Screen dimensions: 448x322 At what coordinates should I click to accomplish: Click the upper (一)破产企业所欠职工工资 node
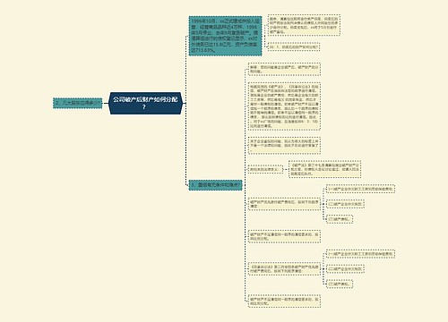click(360, 189)
